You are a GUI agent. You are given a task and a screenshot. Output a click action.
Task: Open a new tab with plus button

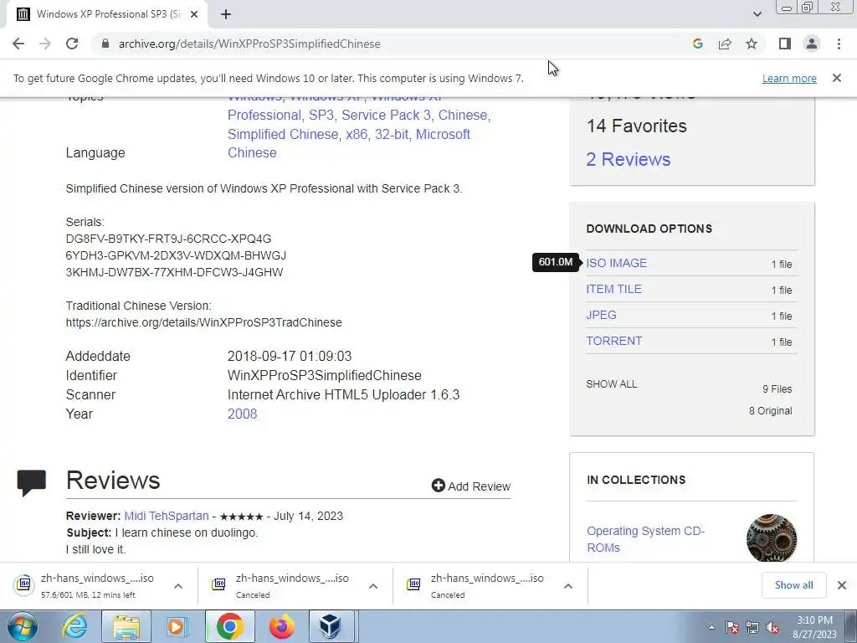(226, 15)
